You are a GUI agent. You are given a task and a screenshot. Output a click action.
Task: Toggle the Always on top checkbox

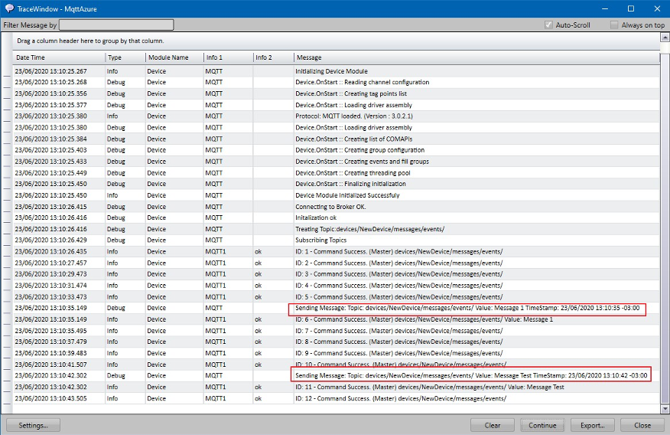point(614,25)
